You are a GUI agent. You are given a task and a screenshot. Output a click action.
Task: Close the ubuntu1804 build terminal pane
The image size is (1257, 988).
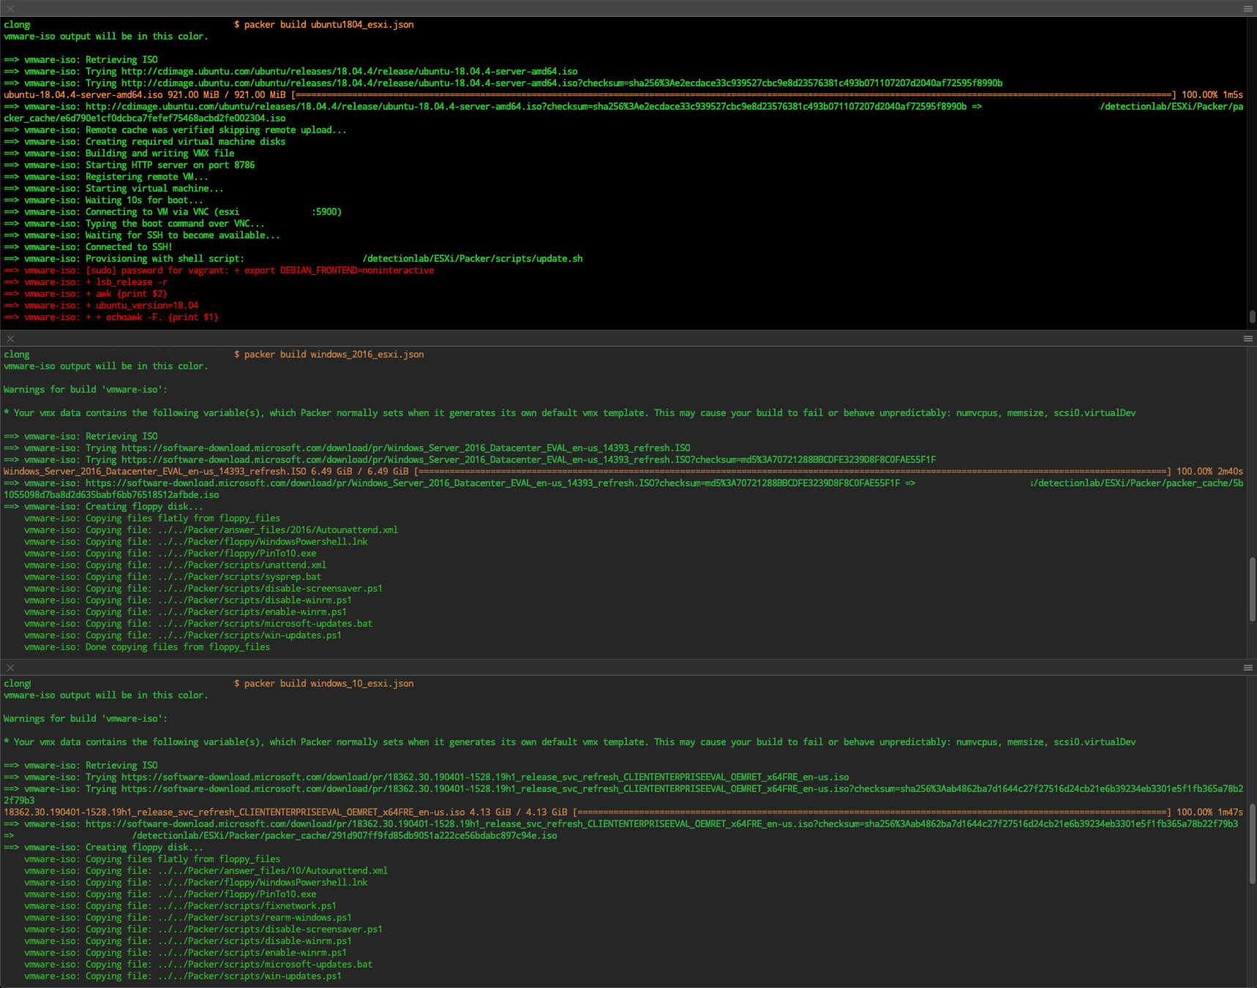coord(10,9)
